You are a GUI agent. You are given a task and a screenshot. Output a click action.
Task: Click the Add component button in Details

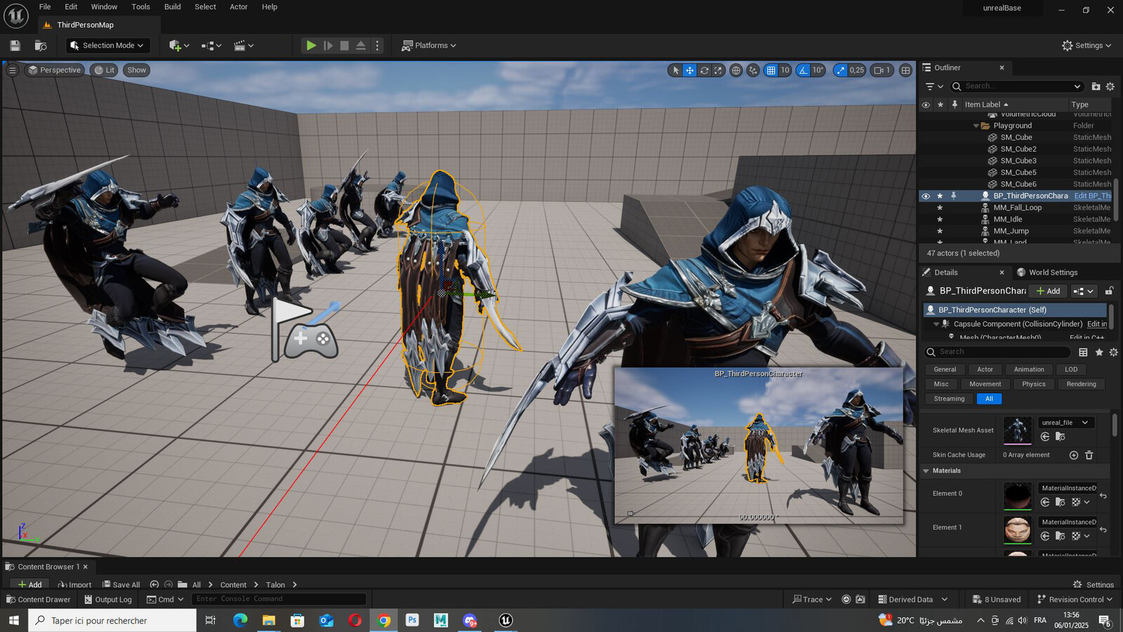[x=1048, y=291]
